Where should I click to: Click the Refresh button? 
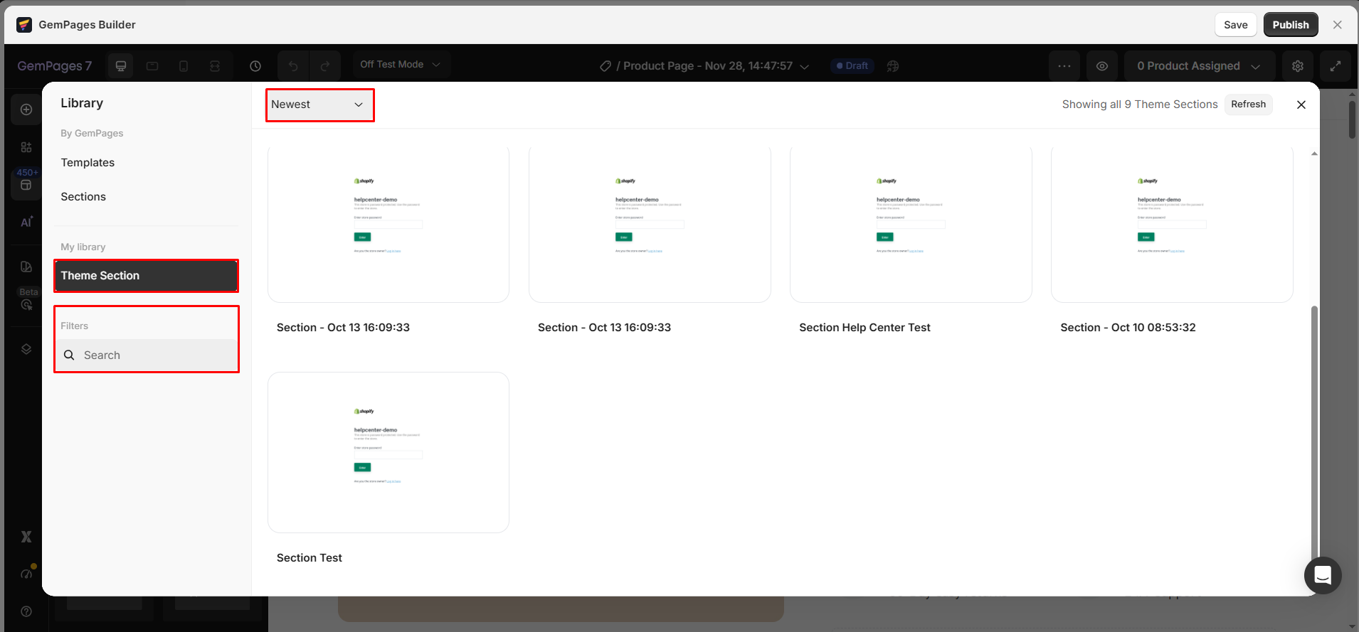pyautogui.click(x=1249, y=105)
